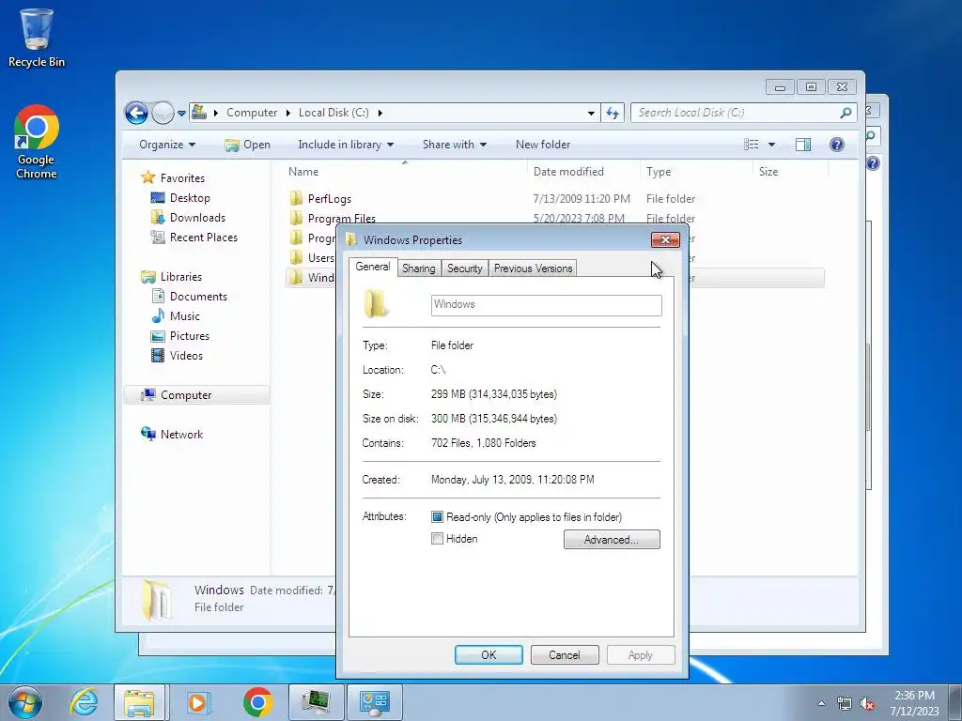
Task: Click New folder in the toolbar
Action: [543, 145]
